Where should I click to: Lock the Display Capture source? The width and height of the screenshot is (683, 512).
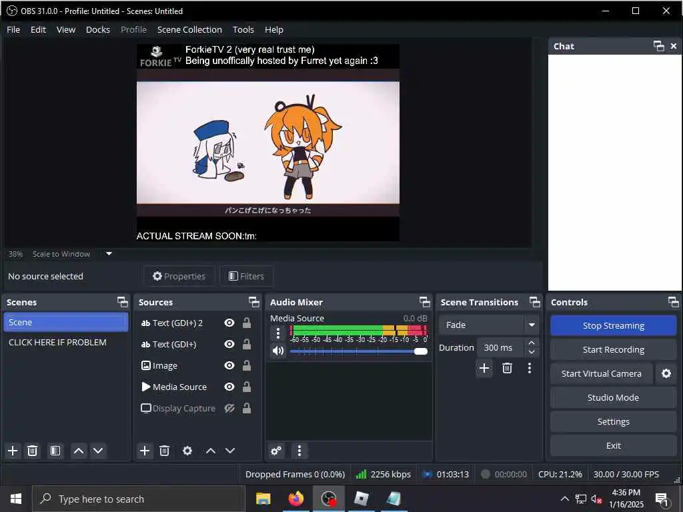click(247, 409)
